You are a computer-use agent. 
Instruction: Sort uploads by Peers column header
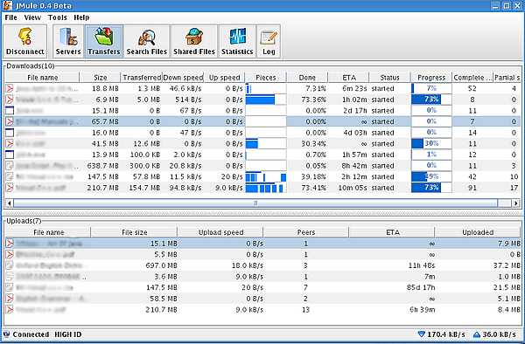point(306,232)
